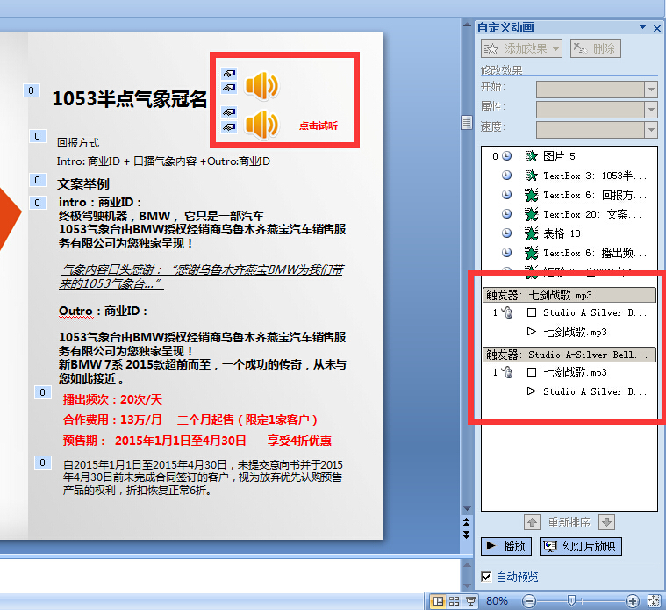Select TextBox 6: 回报方 animation entry
Viewport: 666px width, 610px height.
click(569, 195)
